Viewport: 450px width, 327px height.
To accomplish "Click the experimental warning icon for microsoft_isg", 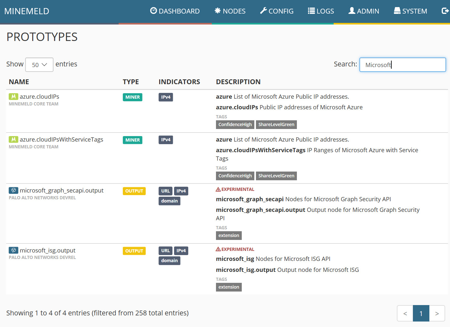I will tap(218, 249).
